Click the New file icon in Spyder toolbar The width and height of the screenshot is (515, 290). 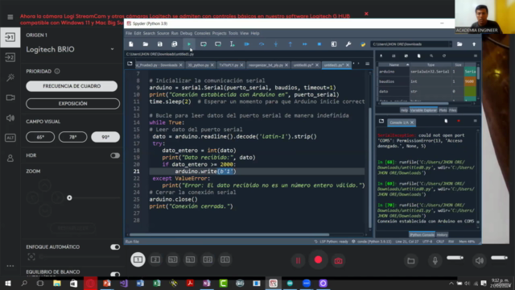131,44
